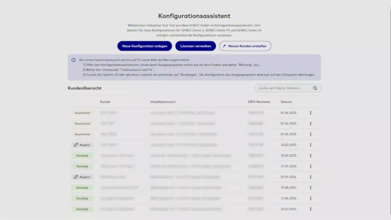Click Bestätigt badge in the 29.08.2024 row
Viewport: 391px width, 220px height.
82,187
